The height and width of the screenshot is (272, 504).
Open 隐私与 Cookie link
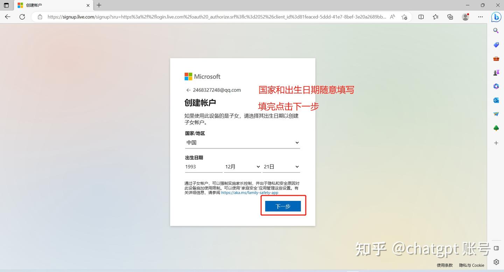point(471,265)
